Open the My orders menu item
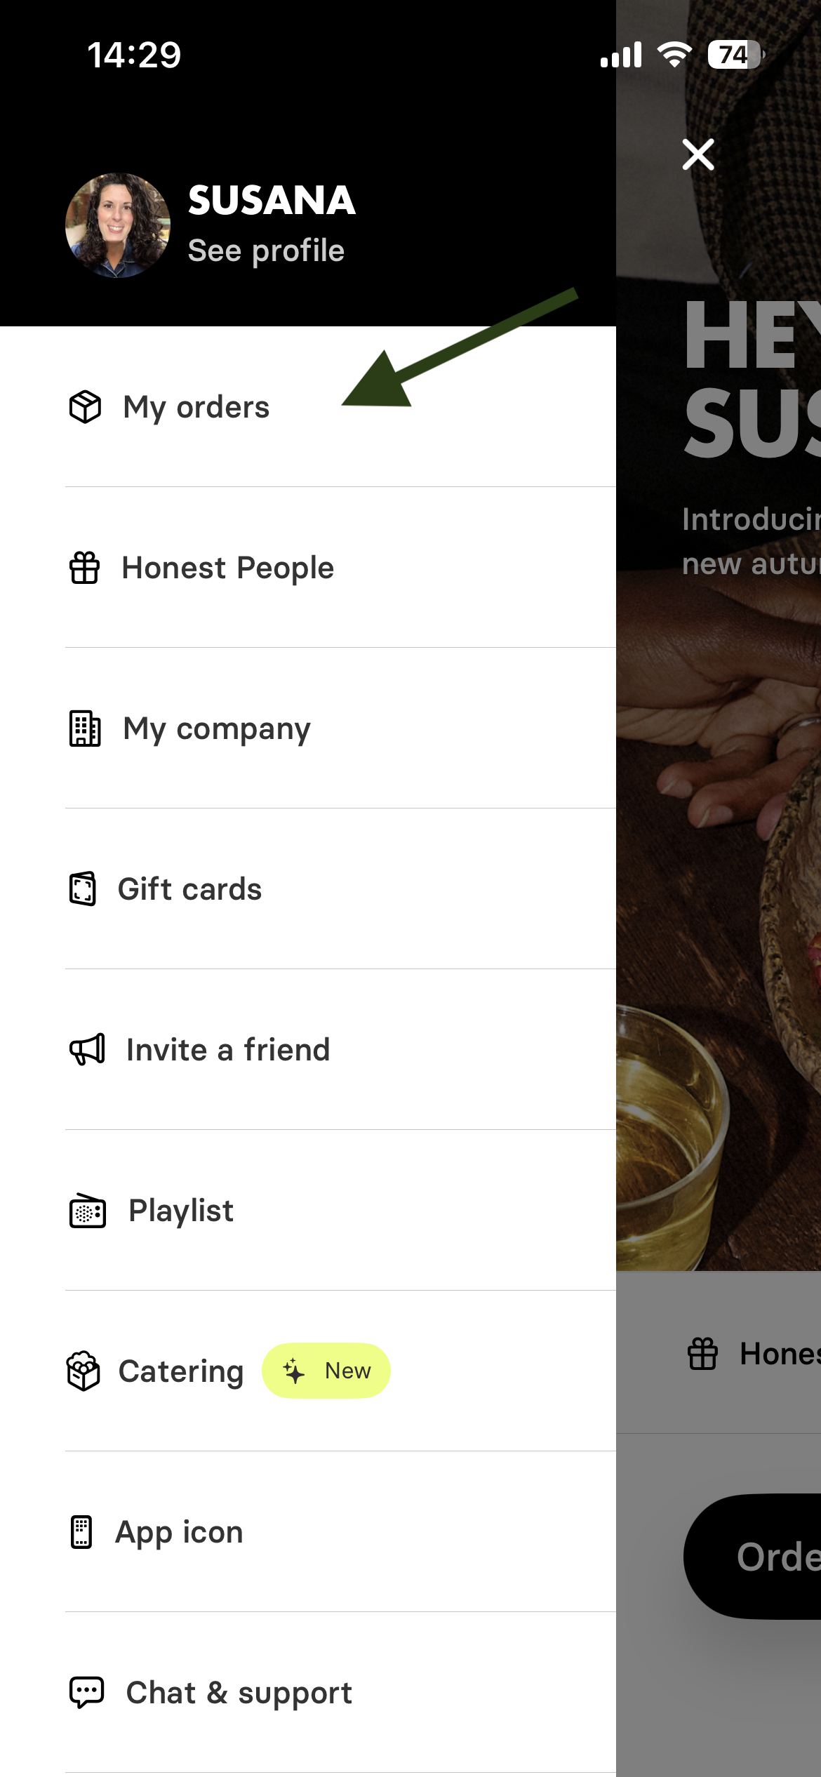 click(x=196, y=407)
